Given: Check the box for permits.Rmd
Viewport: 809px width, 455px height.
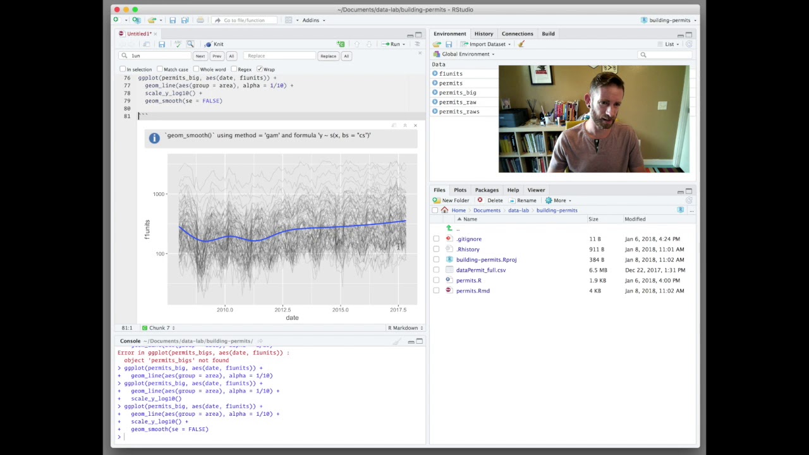Looking at the screenshot, I should pos(436,291).
